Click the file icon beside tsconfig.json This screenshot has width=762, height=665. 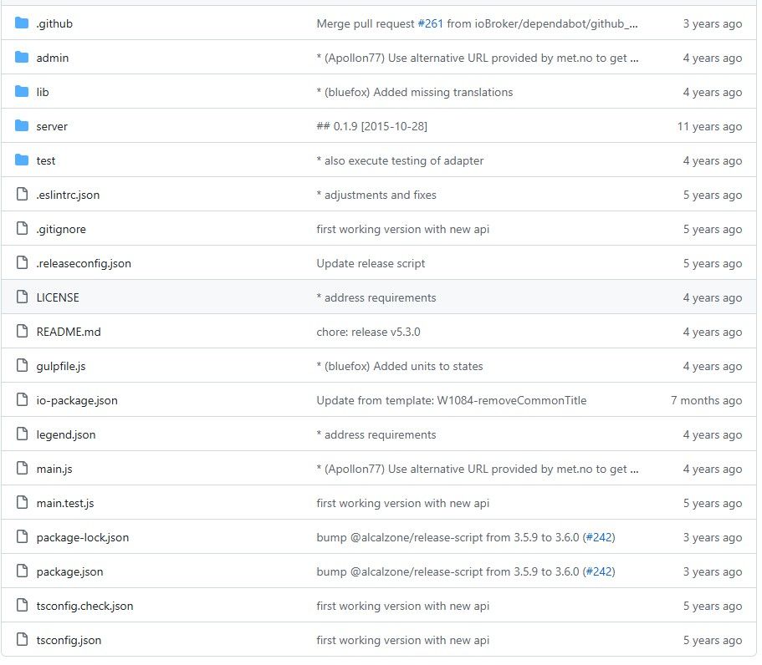pos(22,640)
